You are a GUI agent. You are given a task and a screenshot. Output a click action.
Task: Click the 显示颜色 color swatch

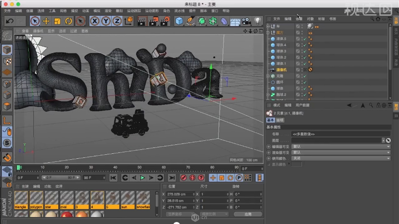click(297, 164)
